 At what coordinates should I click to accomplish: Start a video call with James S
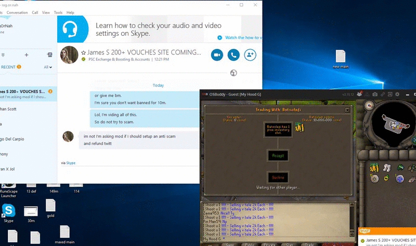pyautogui.click(x=217, y=55)
